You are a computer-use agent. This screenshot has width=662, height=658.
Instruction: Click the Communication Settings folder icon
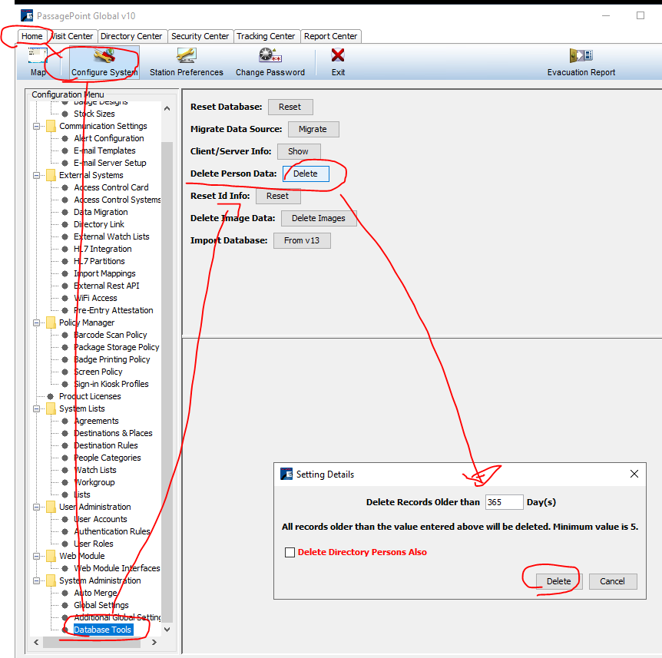[51, 126]
